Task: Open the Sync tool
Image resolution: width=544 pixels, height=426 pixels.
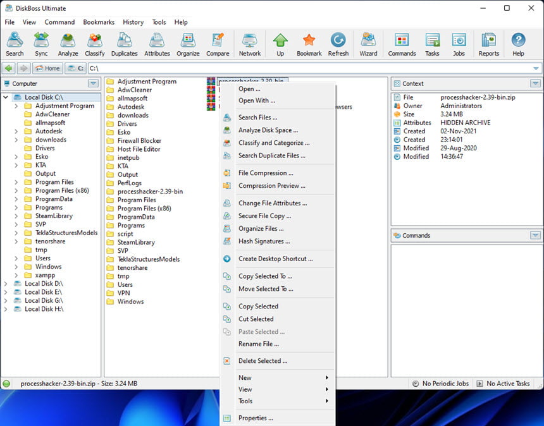Action: (41, 44)
